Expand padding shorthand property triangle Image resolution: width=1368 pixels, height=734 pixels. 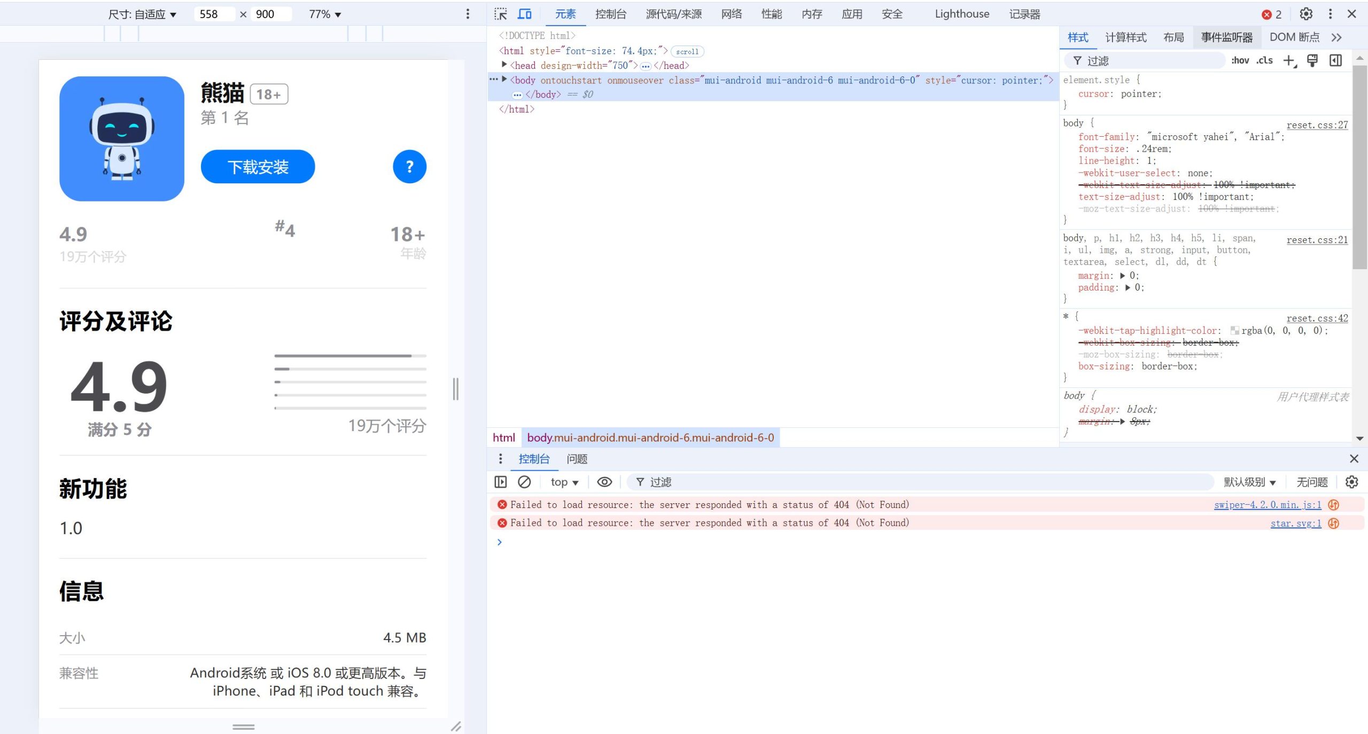click(x=1128, y=287)
